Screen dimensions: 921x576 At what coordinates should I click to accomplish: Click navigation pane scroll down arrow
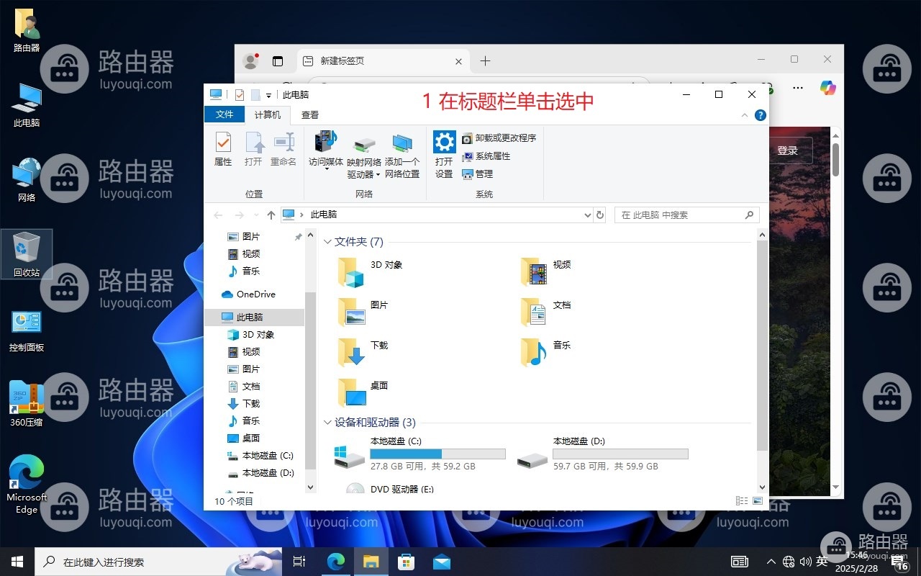tap(311, 487)
